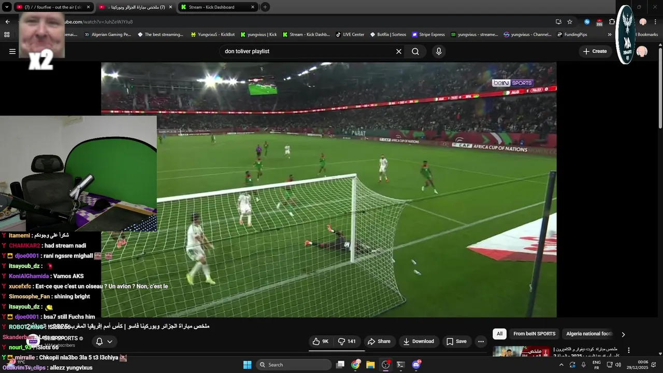Open the 'YungvixuS - KickBot' bookmark
This screenshot has width=663, height=373.
coord(212,35)
